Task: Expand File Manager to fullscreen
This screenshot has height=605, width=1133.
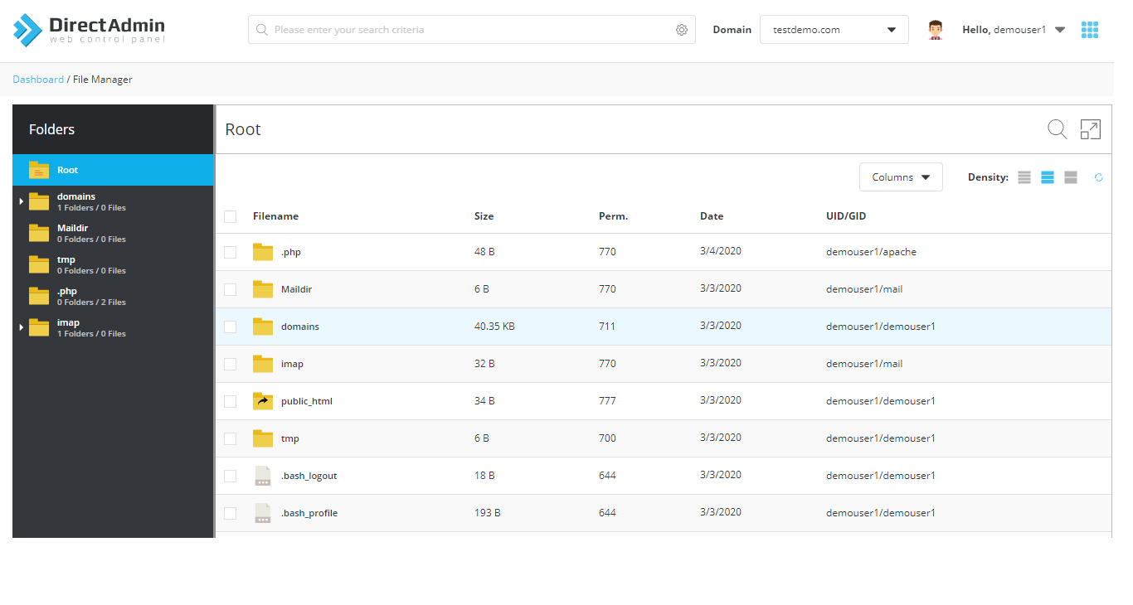Action: pos(1090,129)
